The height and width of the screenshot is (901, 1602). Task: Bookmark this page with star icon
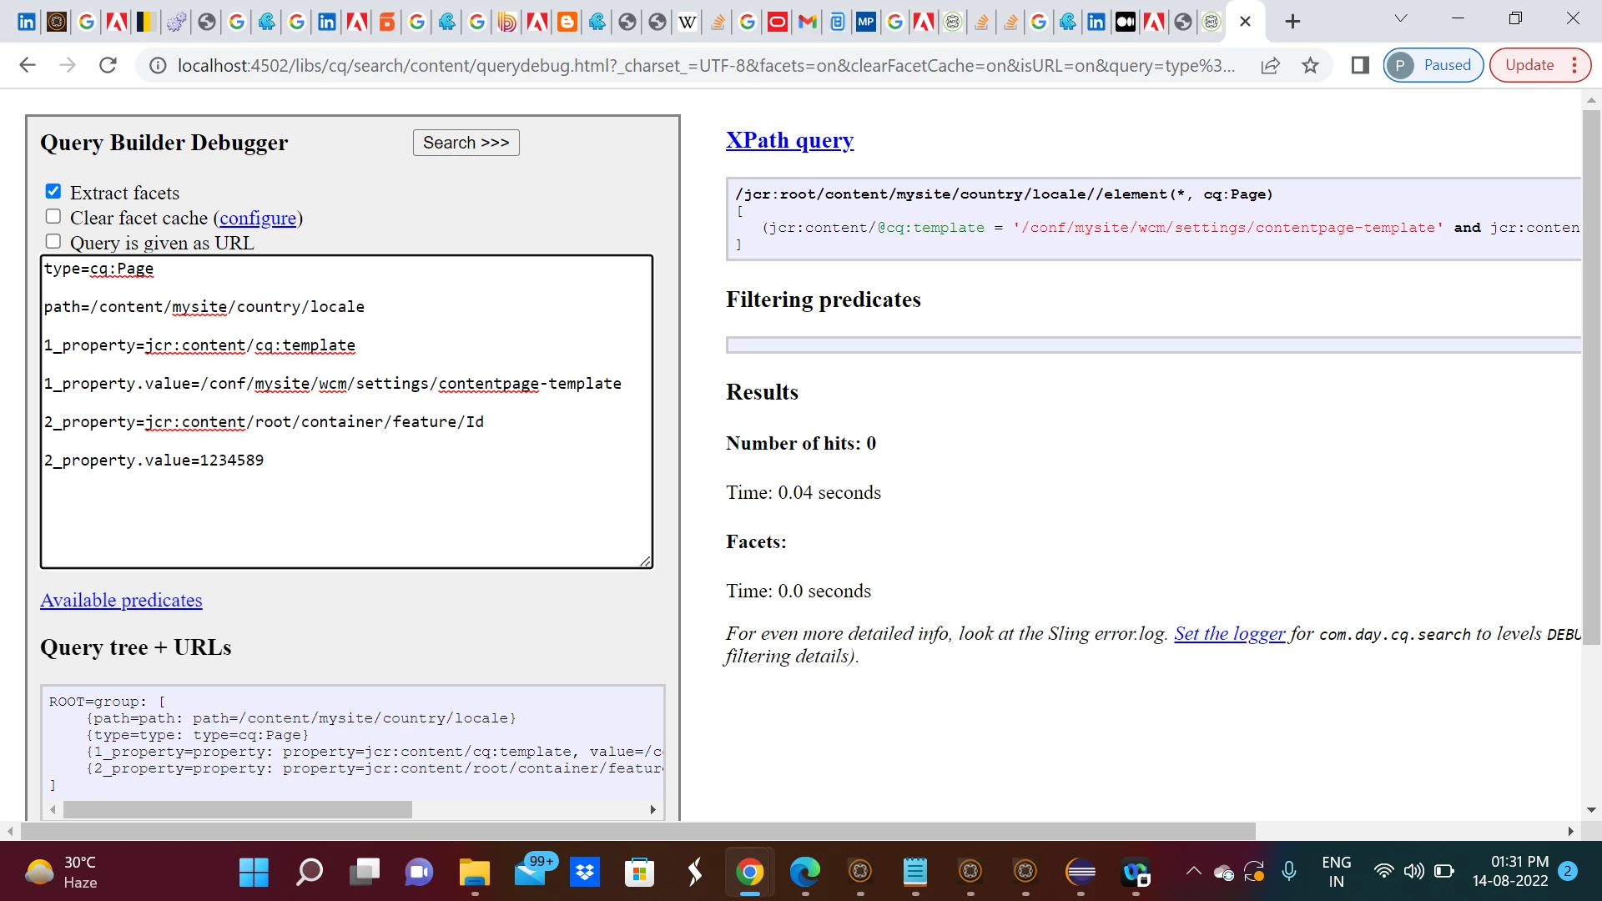point(1310,65)
